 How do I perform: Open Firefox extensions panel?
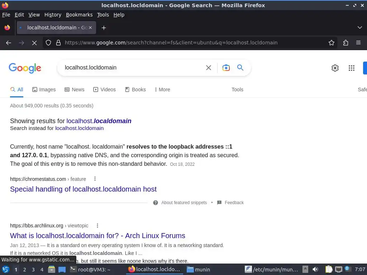pos(345,43)
